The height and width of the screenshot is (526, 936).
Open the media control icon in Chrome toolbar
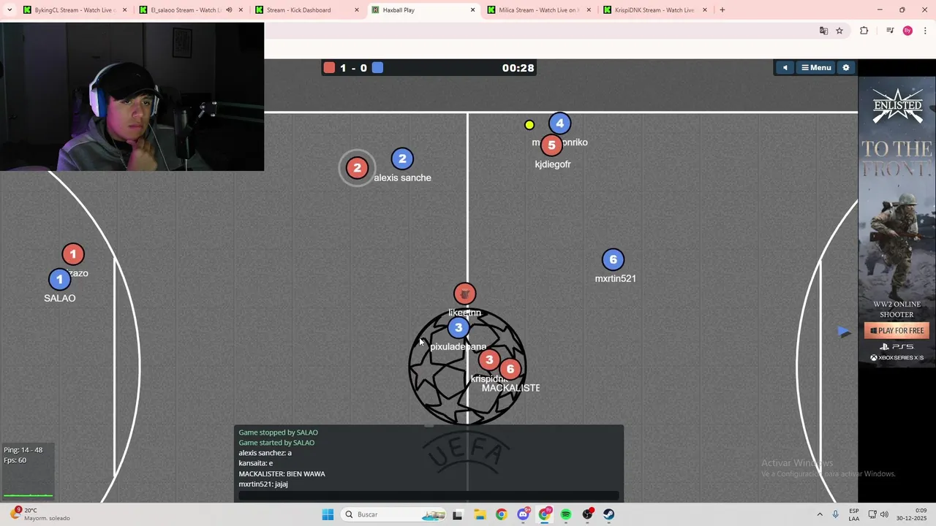[890, 31]
